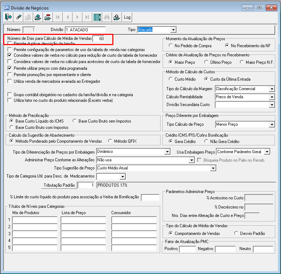Click the Tributação Padrão button
Viewport: 281px width, 274px height.
[x=59, y=185]
